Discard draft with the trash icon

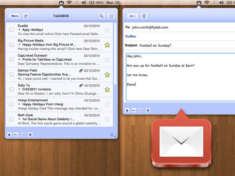144,16
